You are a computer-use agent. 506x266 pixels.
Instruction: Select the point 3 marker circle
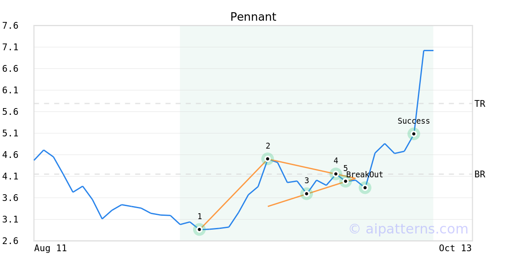point(307,194)
